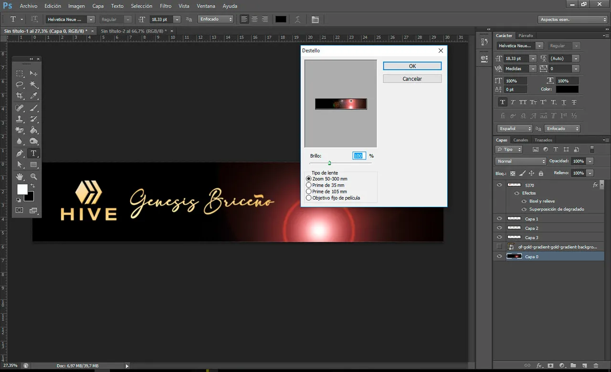The width and height of the screenshot is (611, 372).
Task: Select the Sponge tool
Action: coord(33,141)
